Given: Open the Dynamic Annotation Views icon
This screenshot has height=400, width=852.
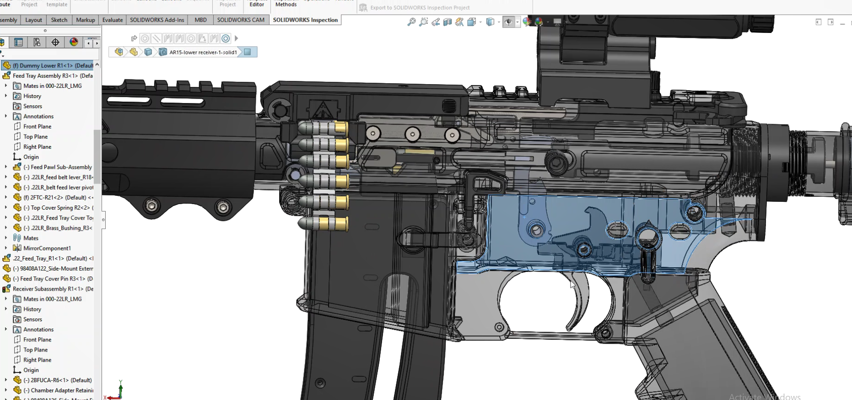Looking at the screenshot, I should [459, 22].
